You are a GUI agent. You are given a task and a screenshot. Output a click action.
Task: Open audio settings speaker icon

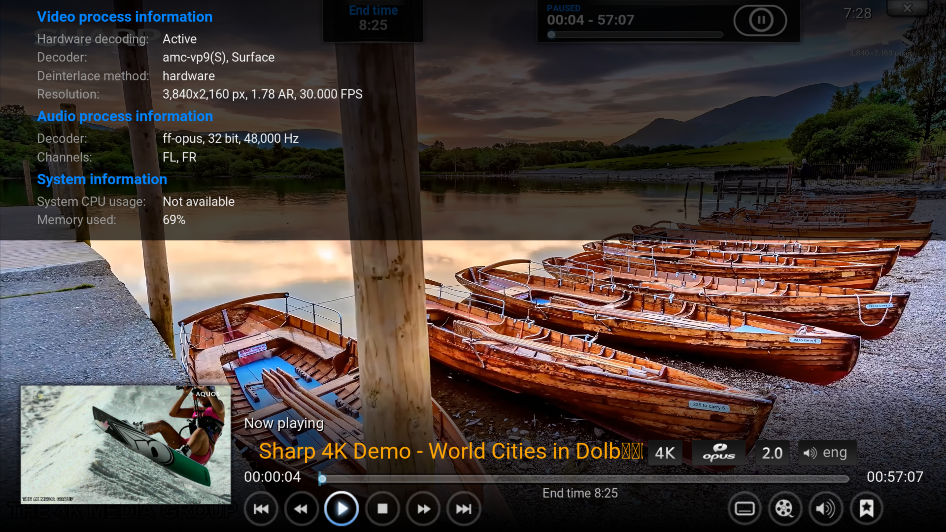coord(825,509)
